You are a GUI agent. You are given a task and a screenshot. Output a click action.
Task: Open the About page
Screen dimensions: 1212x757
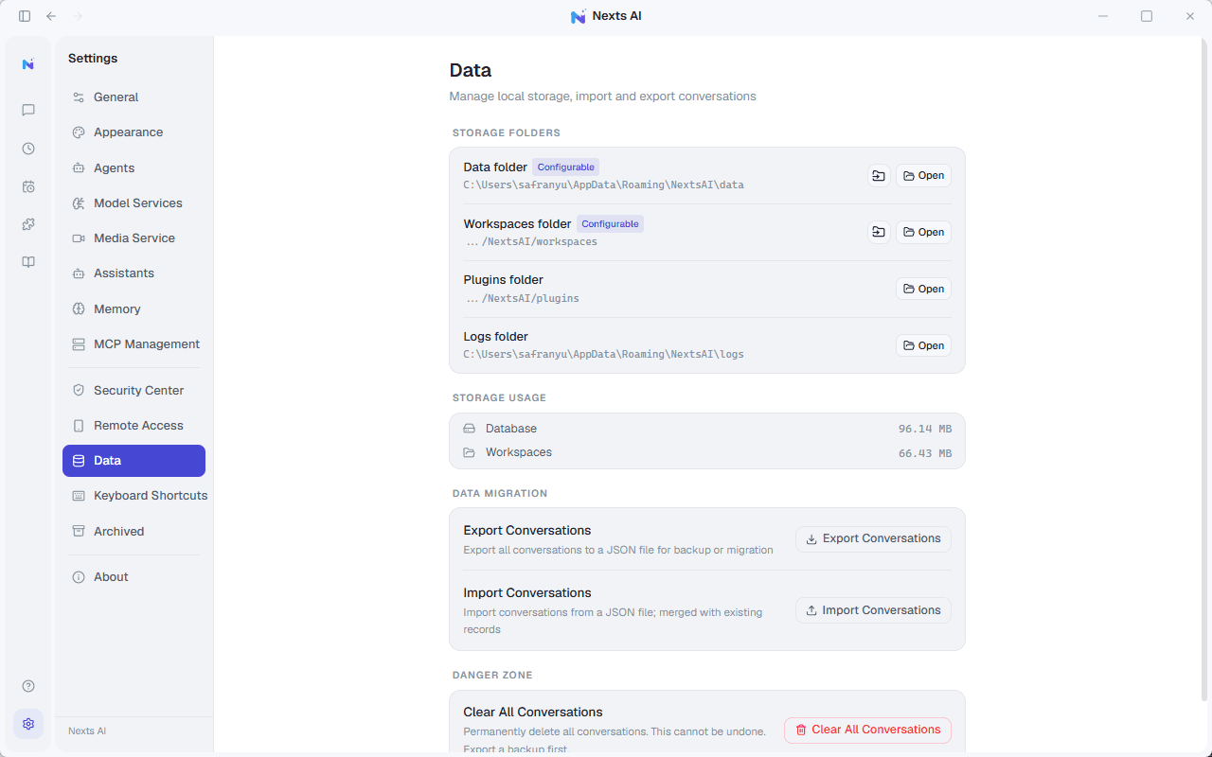point(134,577)
